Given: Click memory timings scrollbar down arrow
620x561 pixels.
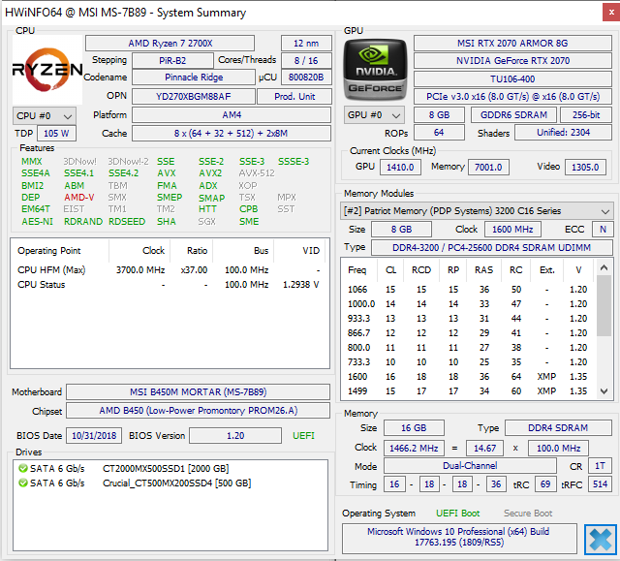Looking at the screenshot, I should (x=604, y=391).
